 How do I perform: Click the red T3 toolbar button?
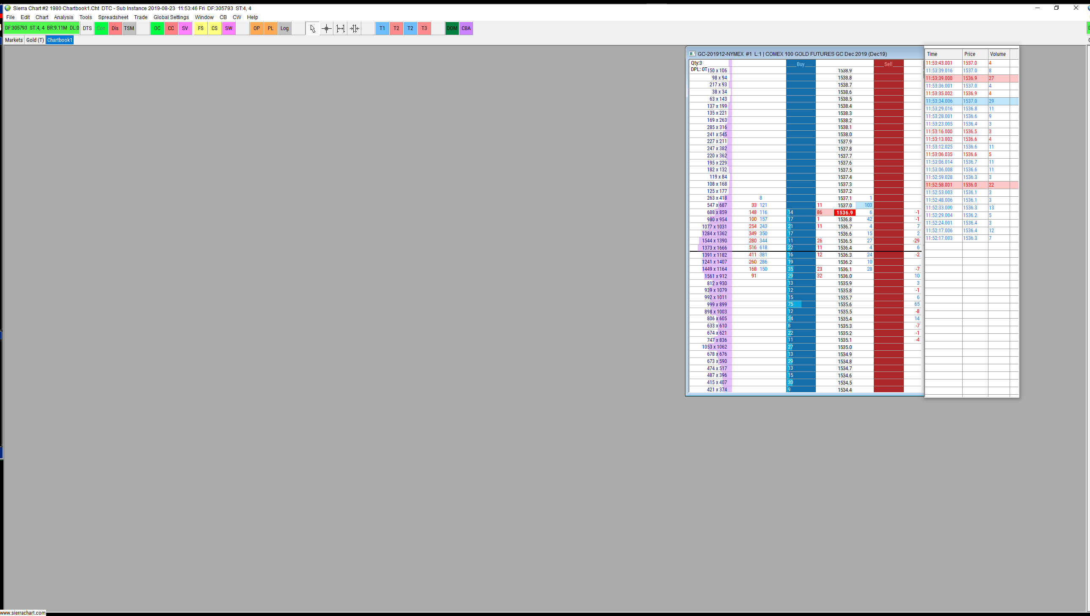tap(424, 28)
